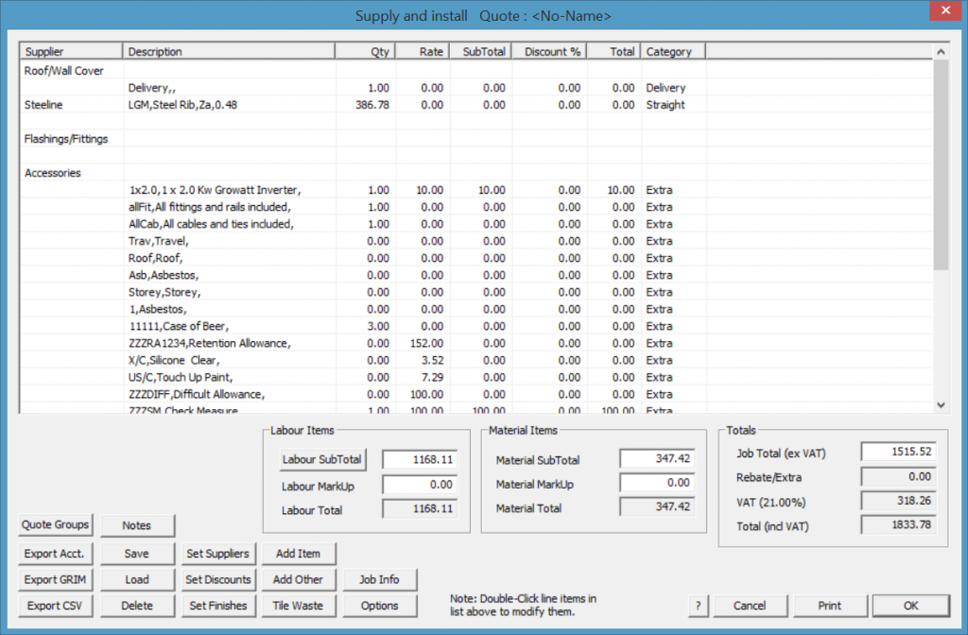Export the quote to Acct format
The image size is (968, 635).
(x=55, y=554)
